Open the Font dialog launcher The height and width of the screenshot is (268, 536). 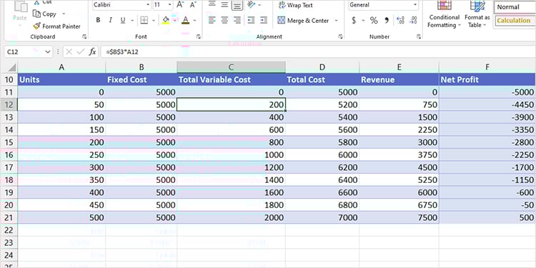click(199, 36)
